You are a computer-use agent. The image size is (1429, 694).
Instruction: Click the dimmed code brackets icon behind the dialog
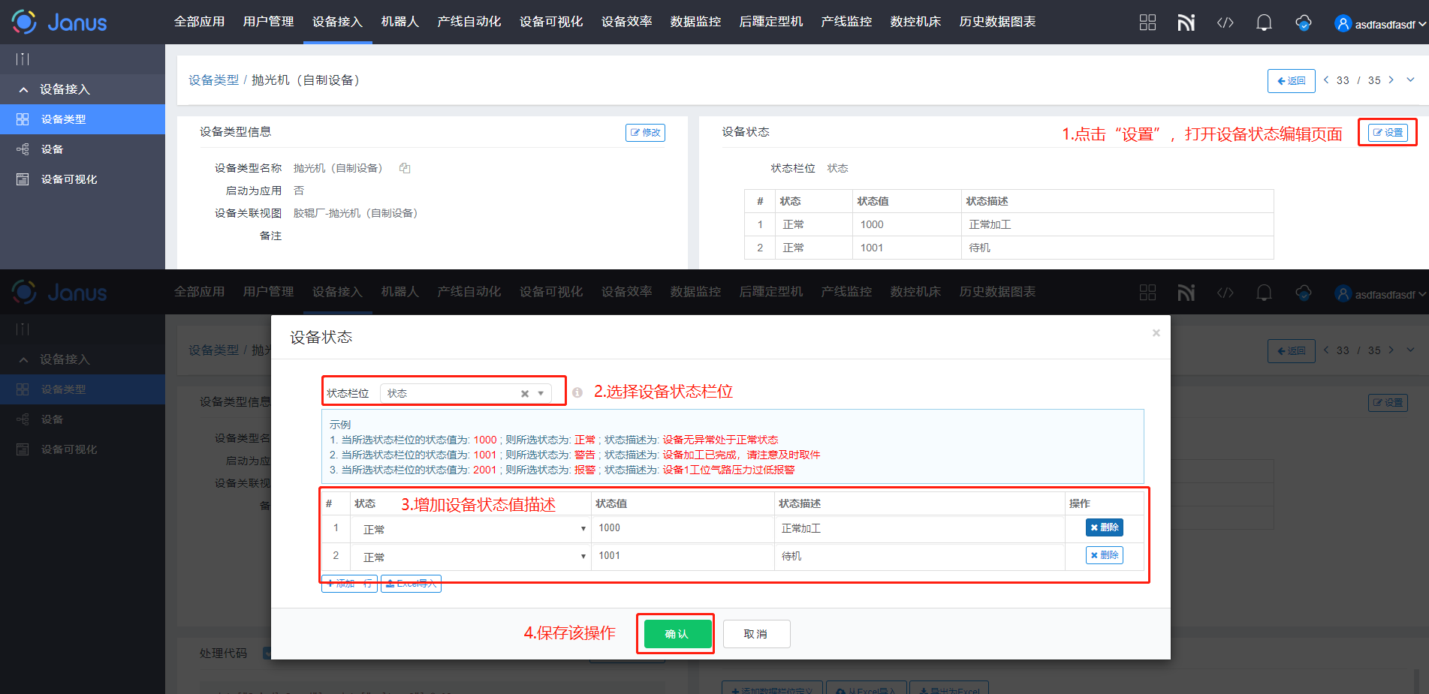pyautogui.click(x=1225, y=293)
